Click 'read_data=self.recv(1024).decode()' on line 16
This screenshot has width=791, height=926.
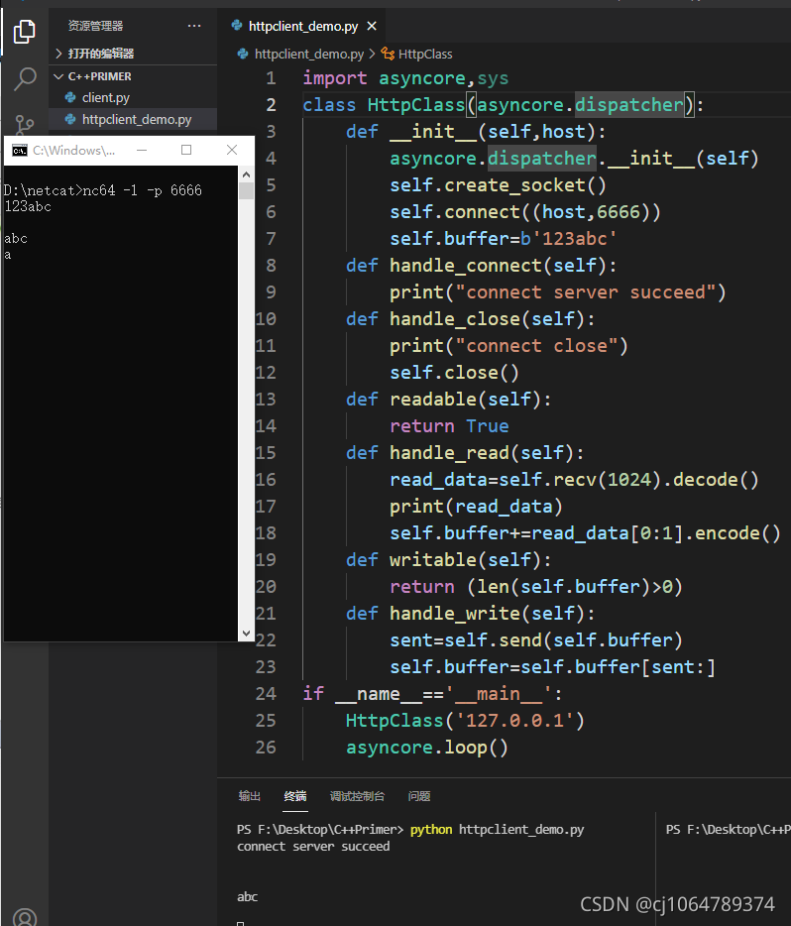click(574, 480)
